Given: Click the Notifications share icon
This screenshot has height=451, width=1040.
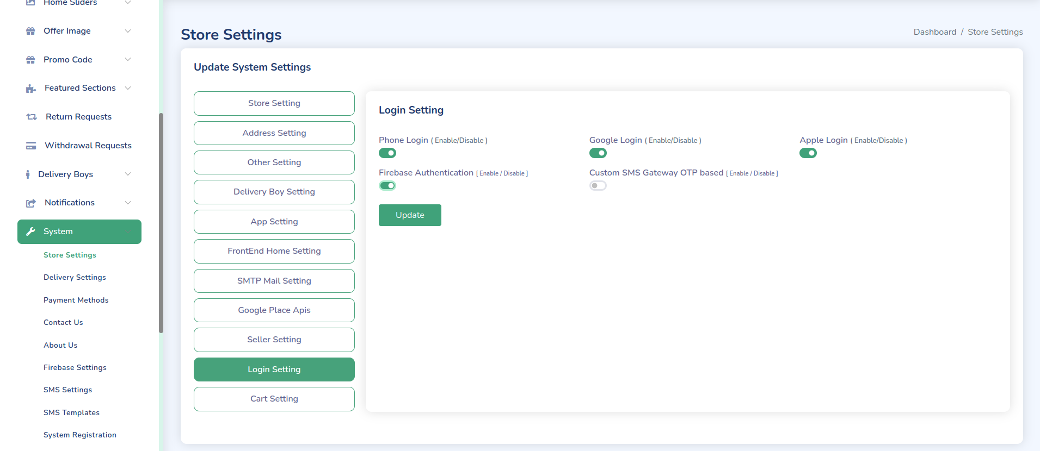Looking at the screenshot, I should point(31,203).
